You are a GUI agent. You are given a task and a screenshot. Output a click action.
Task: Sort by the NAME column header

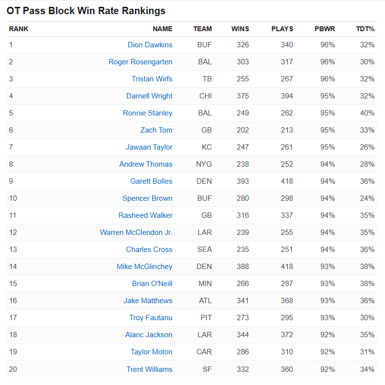coord(162,29)
